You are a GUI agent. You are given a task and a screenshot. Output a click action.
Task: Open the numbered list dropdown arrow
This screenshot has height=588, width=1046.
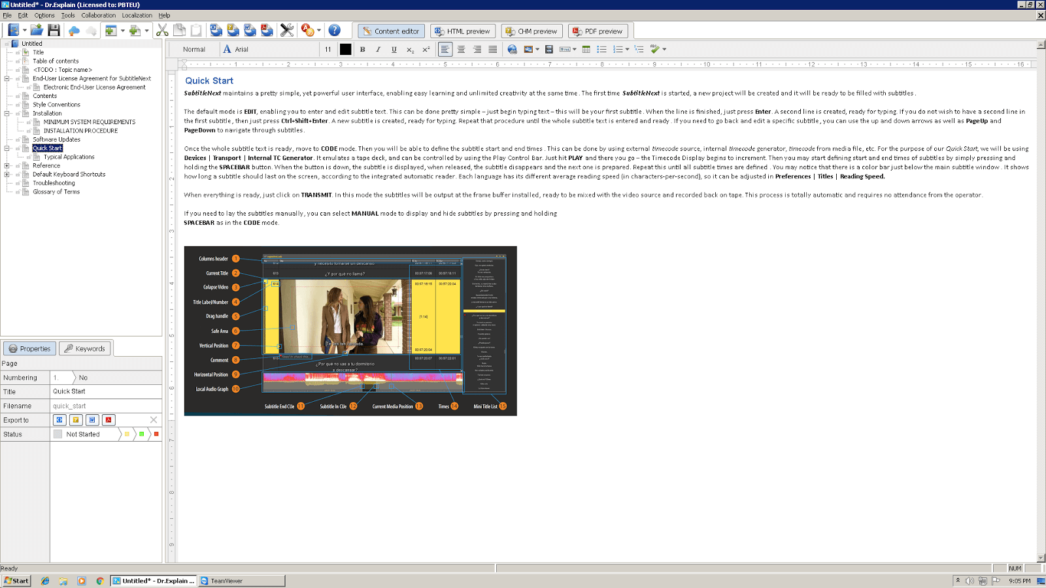tap(627, 49)
